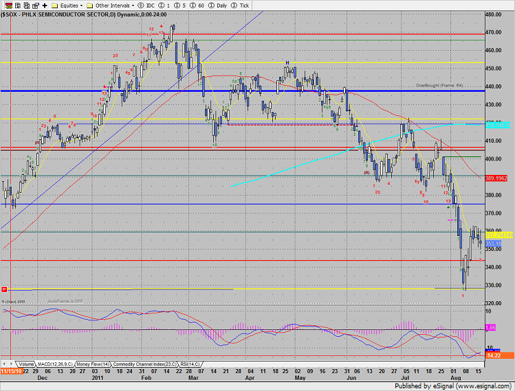Click the yellow 357.75434 price label

tap(499, 235)
